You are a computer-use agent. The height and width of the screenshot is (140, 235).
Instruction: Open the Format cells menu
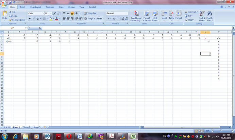179,16
